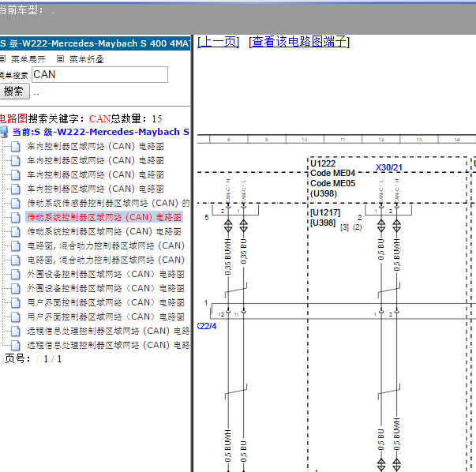Click the 菜单展开 expand-menu icon

pyautogui.click(x=2, y=59)
